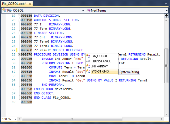
Task: Open the active documents list arrow
Action: 166,4
